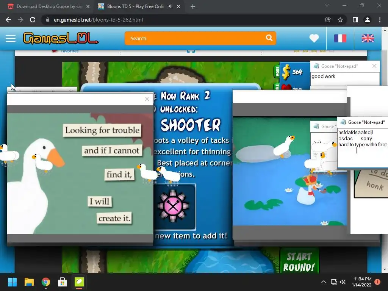Open the GamesLOL hamburger menu
This screenshot has height=291, width=388.
coord(11,38)
